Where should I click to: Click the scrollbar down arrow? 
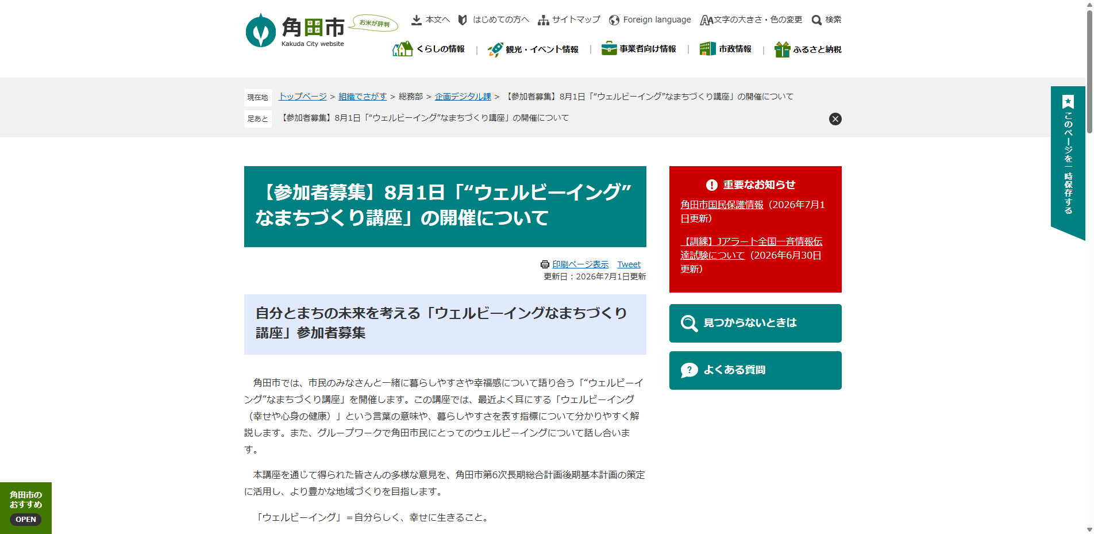[x=1089, y=529]
